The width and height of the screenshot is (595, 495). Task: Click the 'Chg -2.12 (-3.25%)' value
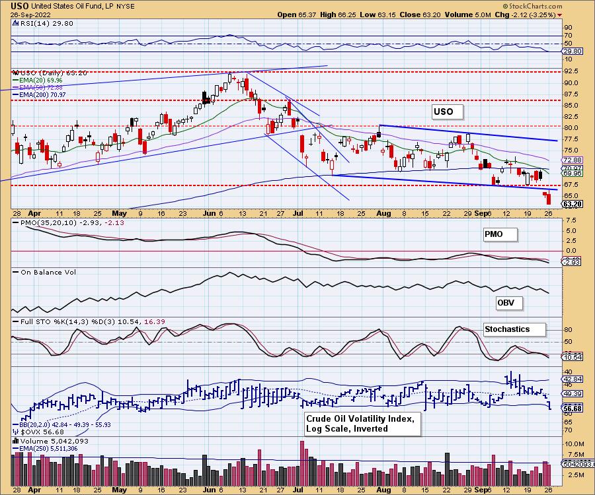tap(525, 15)
